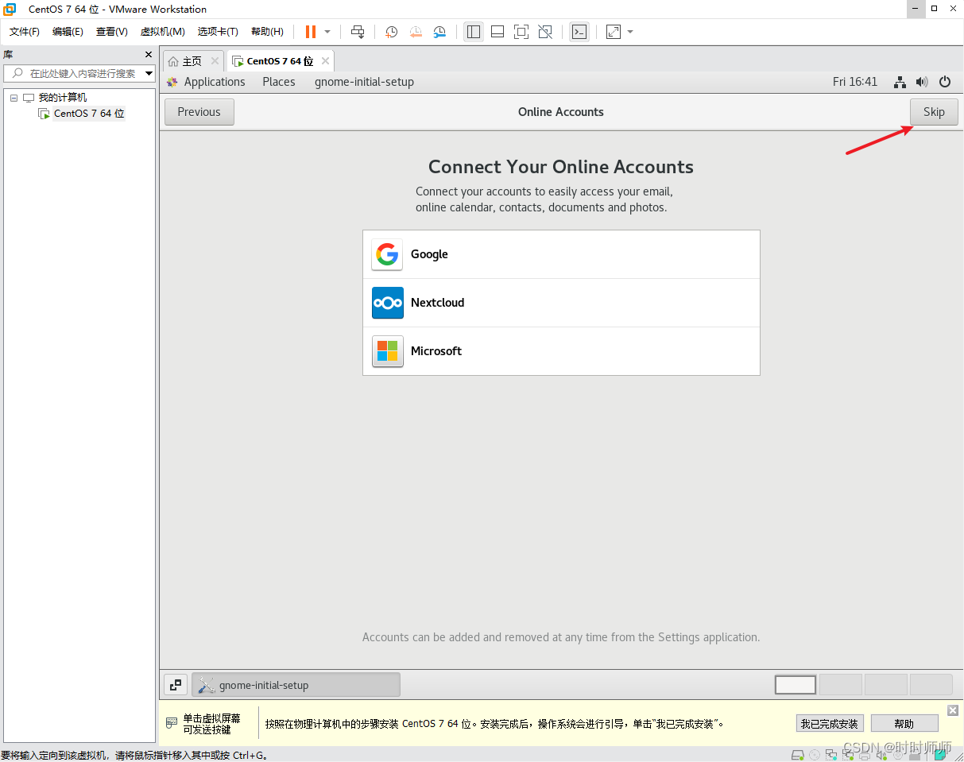Skip the Online Accounts step
The height and width of the screenshot is (762, 964).
[x=934, y=112]
